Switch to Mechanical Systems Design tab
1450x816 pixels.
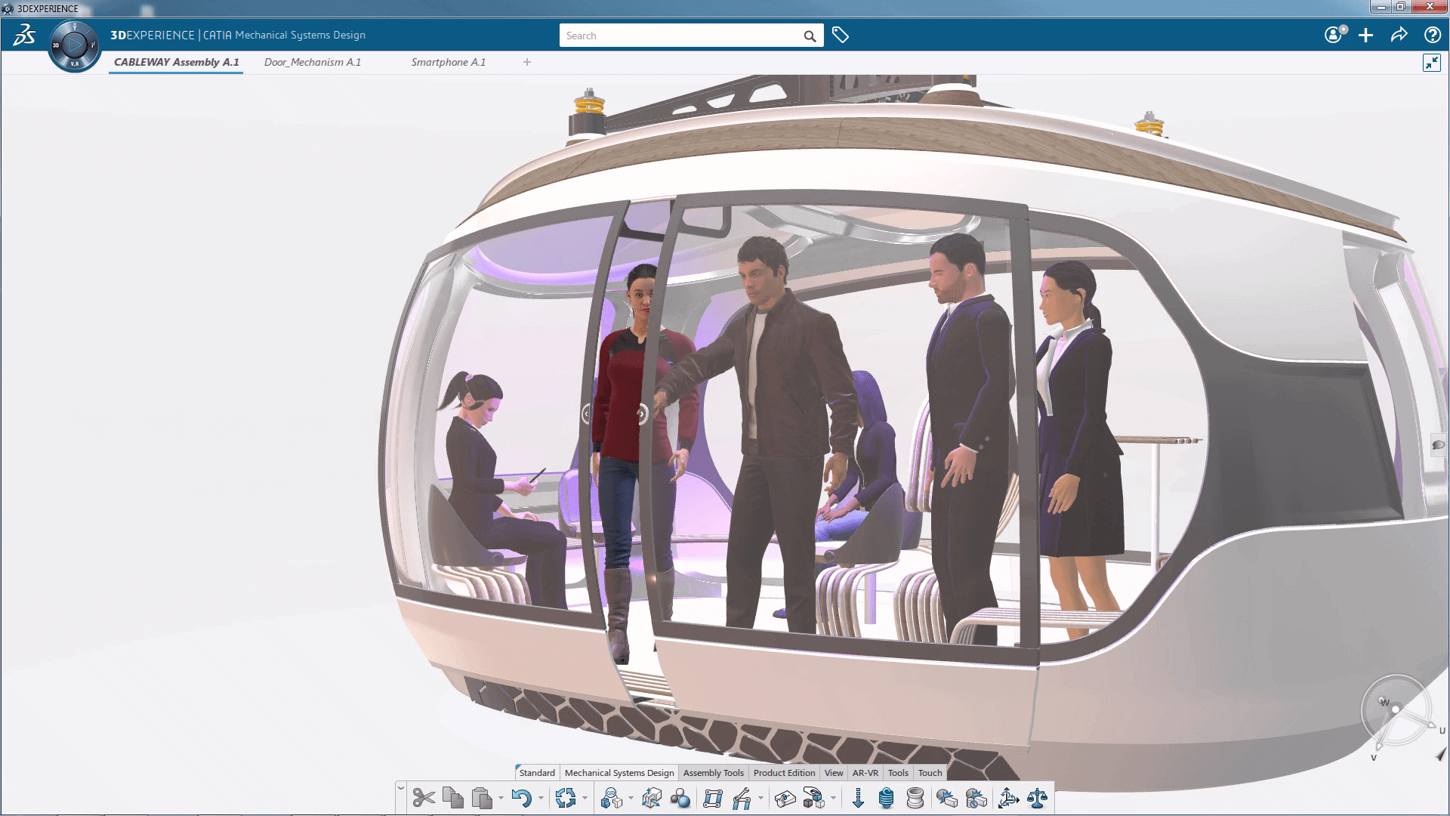click(x=619, y=772)
